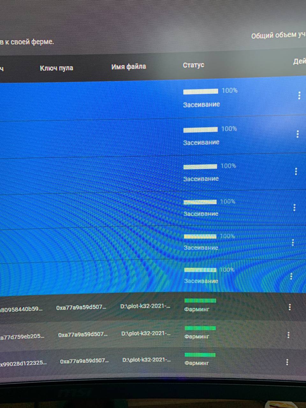The height and width of the screenshot is (408, 306).
Task: Click green status bar in the 80958440b59 row
Action: click(200, 301)
